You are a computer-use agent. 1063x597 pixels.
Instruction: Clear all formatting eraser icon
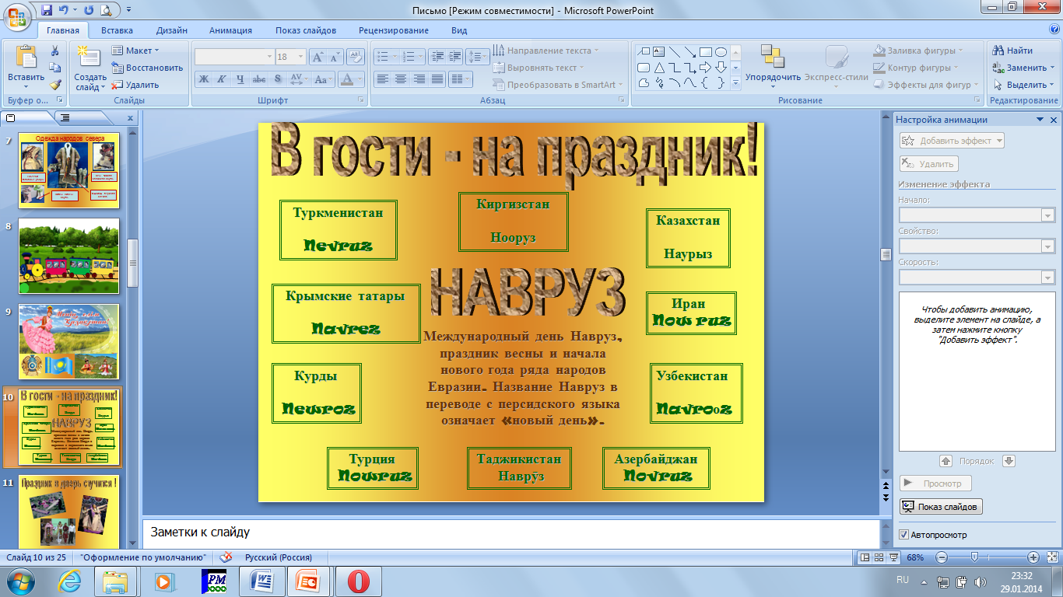356,57
